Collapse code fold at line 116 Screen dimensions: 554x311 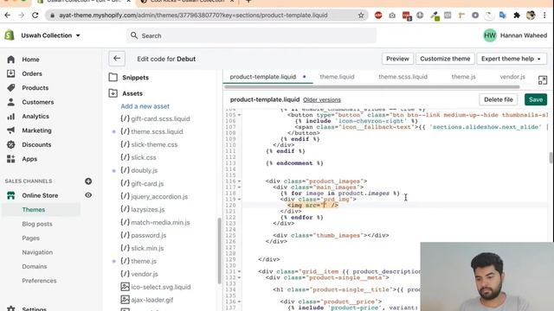pos(239,181)
